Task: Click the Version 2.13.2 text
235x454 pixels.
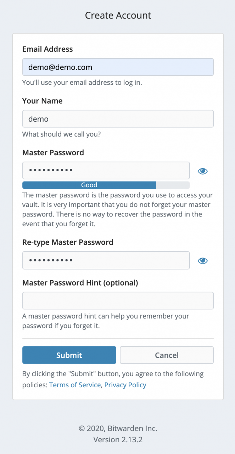Action: click(118, 439)
